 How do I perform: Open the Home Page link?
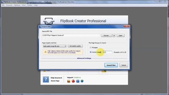click(55, 81)
